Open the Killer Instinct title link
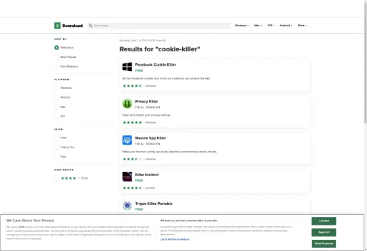 click(x=147, y=175)
